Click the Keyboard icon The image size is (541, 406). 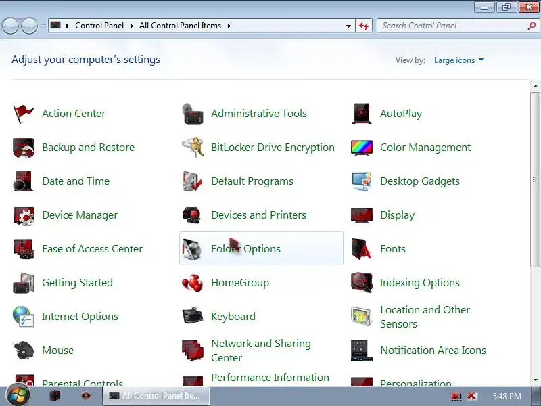coord(193,315)
